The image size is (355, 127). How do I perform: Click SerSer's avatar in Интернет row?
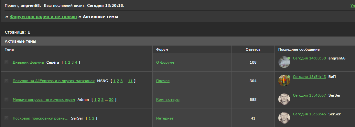[x=284, y=118]
